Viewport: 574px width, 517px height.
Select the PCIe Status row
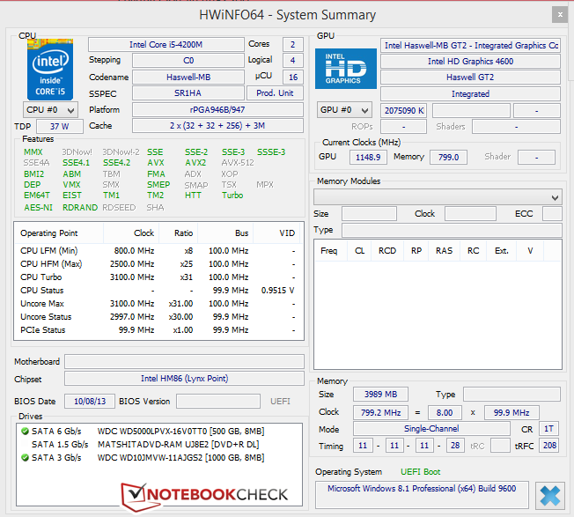click(x=158, y=330)
